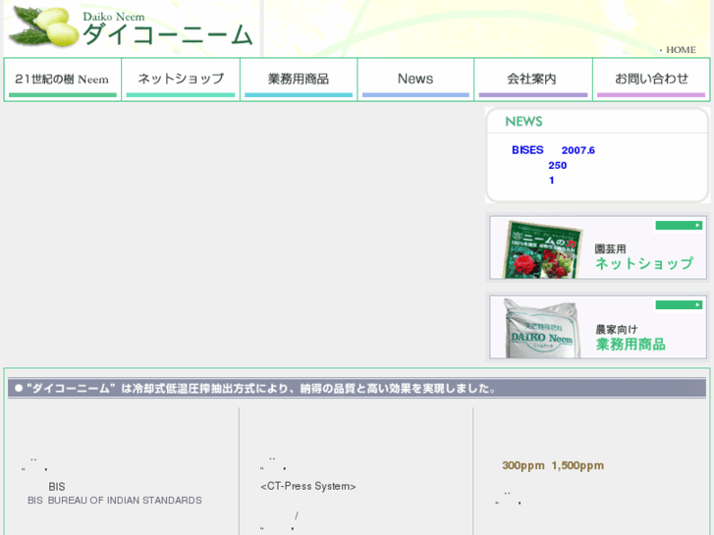Viewport: 714px width, 535px height.
Task: Click the <CT-Press System> text
Action: tap(307, 486)
